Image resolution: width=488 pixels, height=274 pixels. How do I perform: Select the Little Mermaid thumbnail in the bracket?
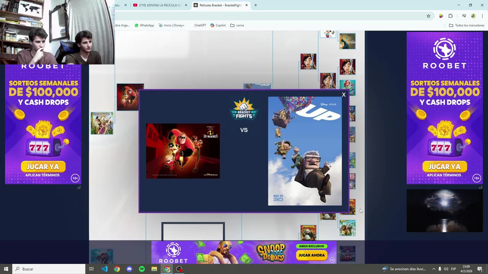click(x=347, y=88)
